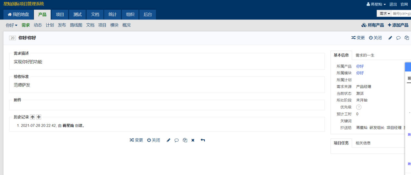Click the 退出 logout link
This screenshot has height=175, width=411.
393,4
